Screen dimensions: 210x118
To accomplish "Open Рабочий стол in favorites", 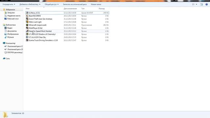I will pyautogui.click(x=13, y=19).
